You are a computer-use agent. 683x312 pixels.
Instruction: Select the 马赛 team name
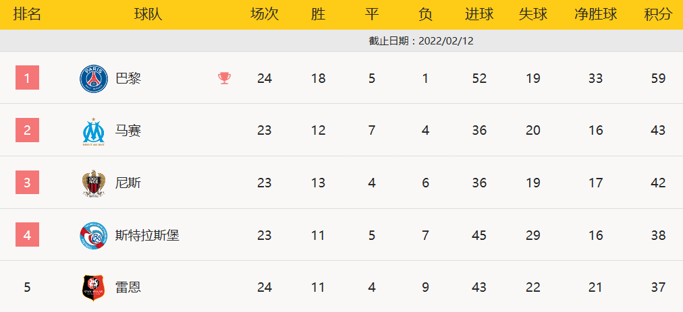point(128,131)
